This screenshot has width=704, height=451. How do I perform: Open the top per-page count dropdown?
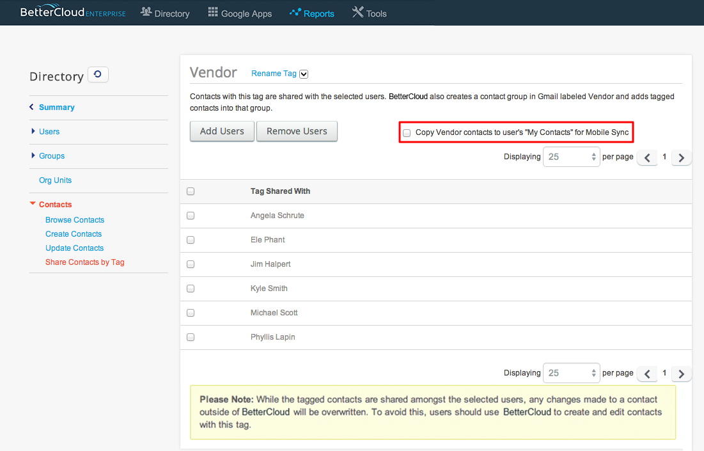[572, 157]
